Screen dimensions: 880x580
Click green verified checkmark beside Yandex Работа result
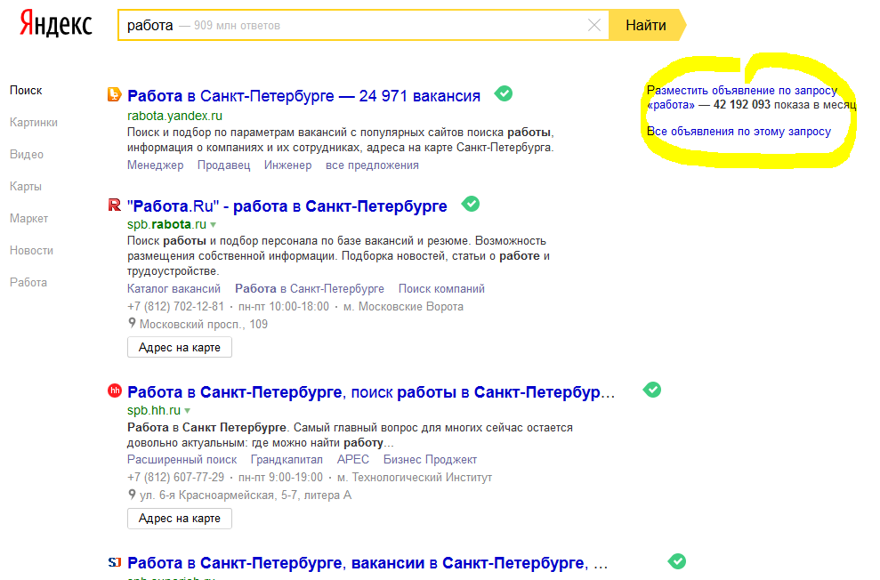504,93
